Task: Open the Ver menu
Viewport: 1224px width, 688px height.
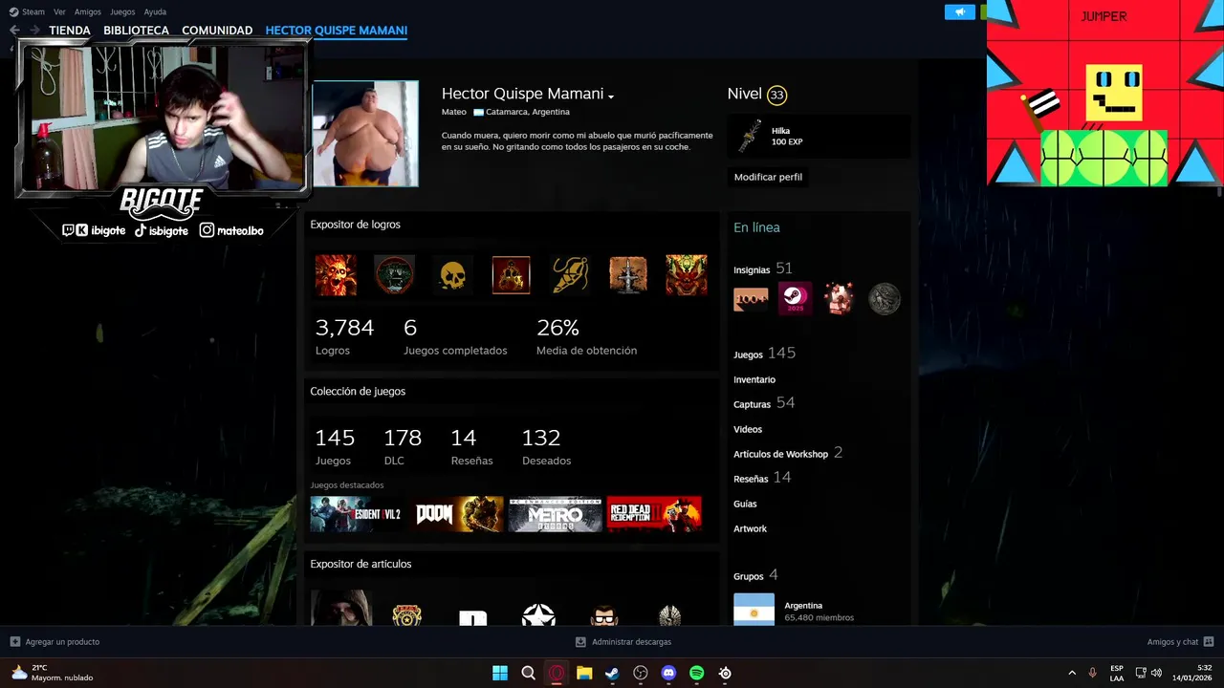Action: pos(59,11)
